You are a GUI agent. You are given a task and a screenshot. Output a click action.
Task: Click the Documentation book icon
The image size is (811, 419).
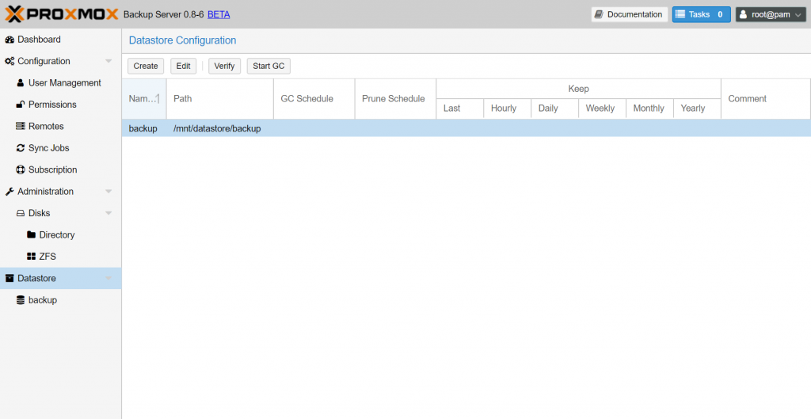tap(599, 14)
